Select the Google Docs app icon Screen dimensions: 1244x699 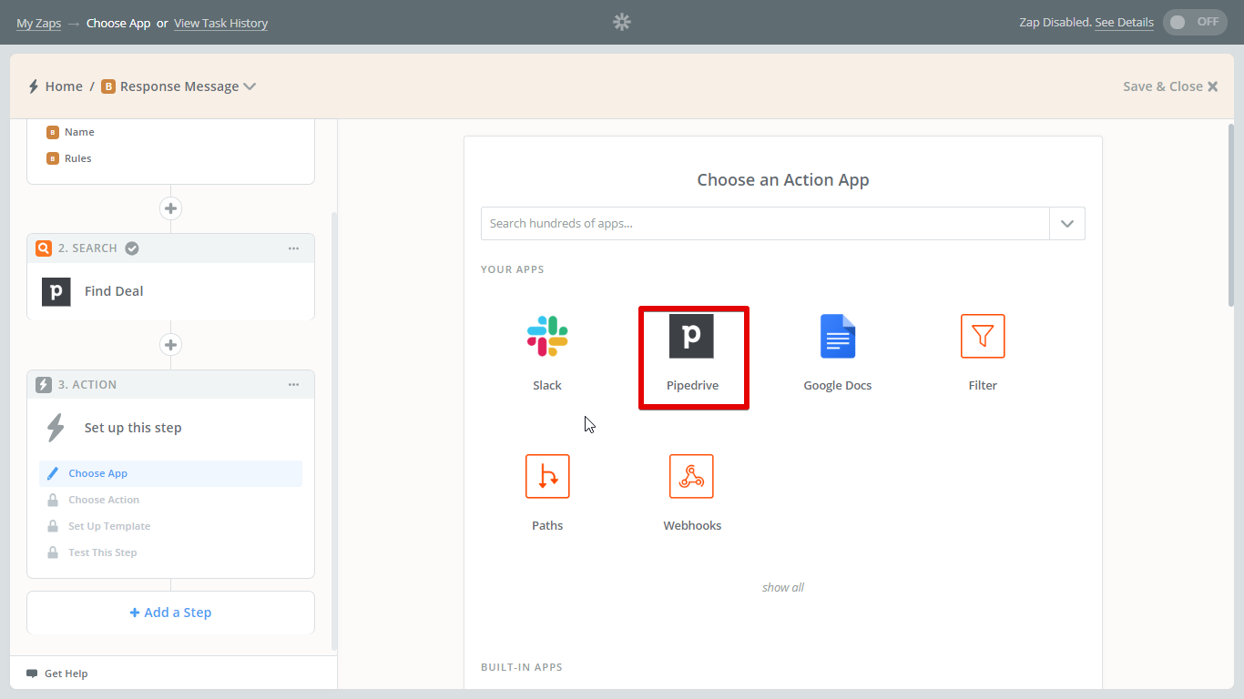pyautogui.click(x=838, y=336)
